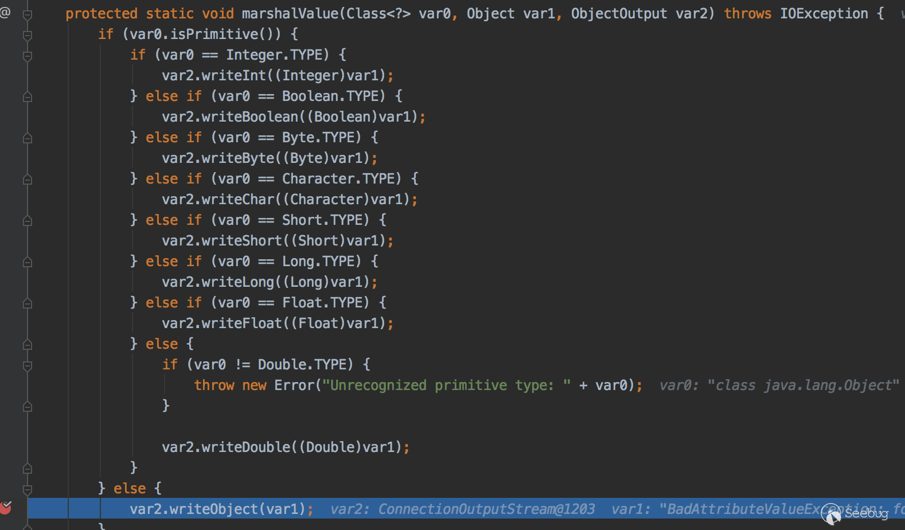Screen dimensions: 905x530
Task: Click fold marker beside the Short.TYPE line
Action: click(x=27, y=221)
